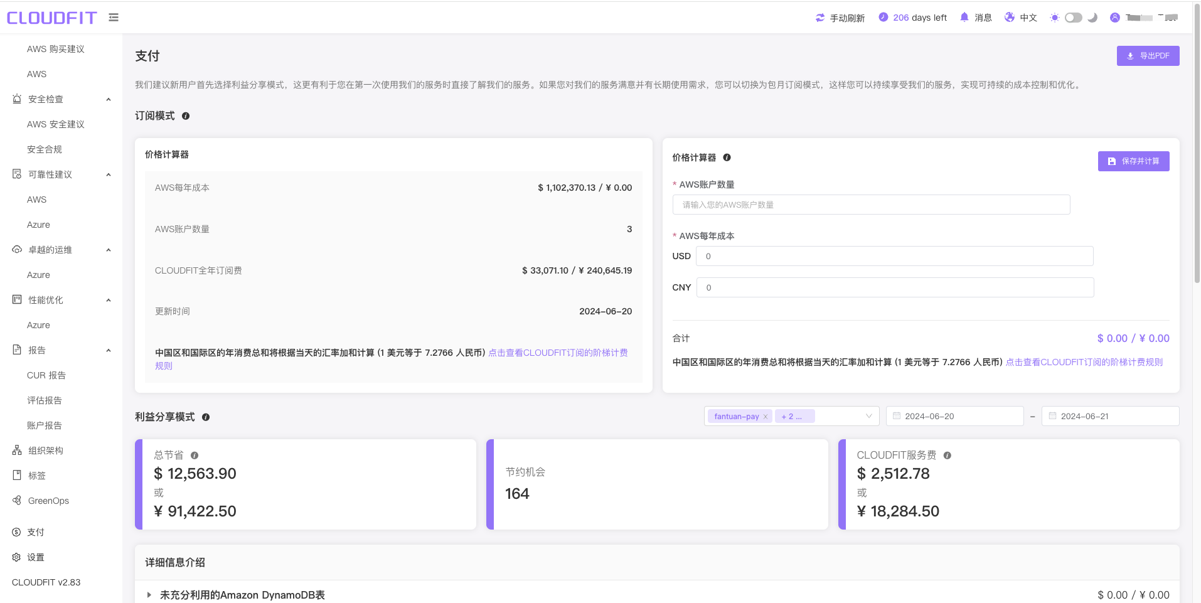Click 手动刷新 text button
Image resolution: width=1201 pixels, height=603 pixels.
[847, 18]
